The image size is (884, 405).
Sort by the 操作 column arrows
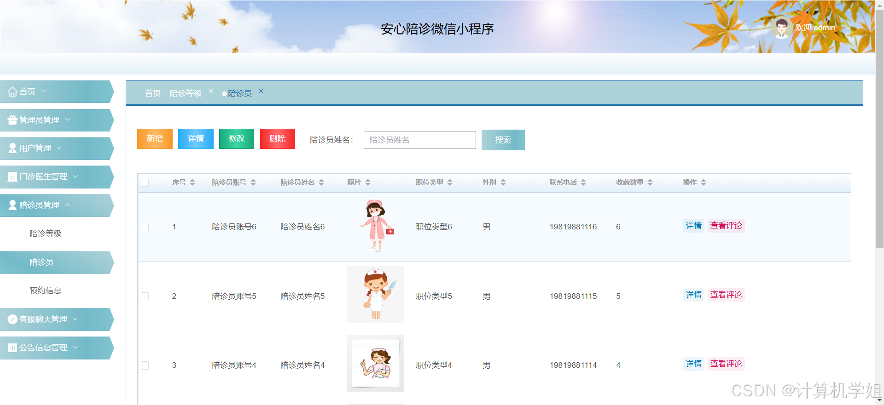[x=704, y=183]
